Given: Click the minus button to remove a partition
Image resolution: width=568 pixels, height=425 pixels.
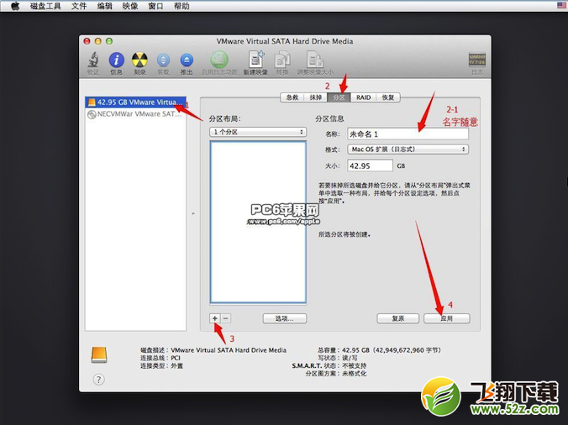Looking at the screenshot, I should (x=226, y=318).
